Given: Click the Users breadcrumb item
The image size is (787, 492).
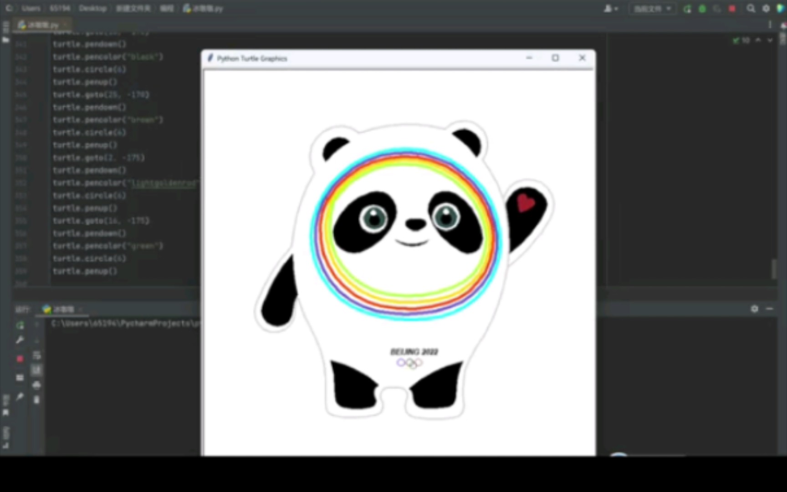Looking at the screenshot, I should 31,8.
